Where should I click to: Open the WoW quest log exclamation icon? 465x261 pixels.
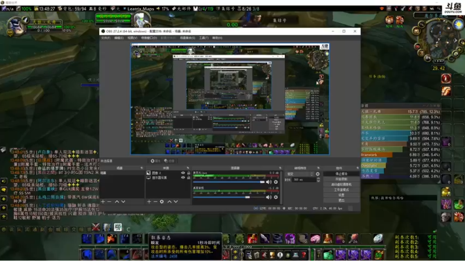pyautogui.click(x=280, y=255)
